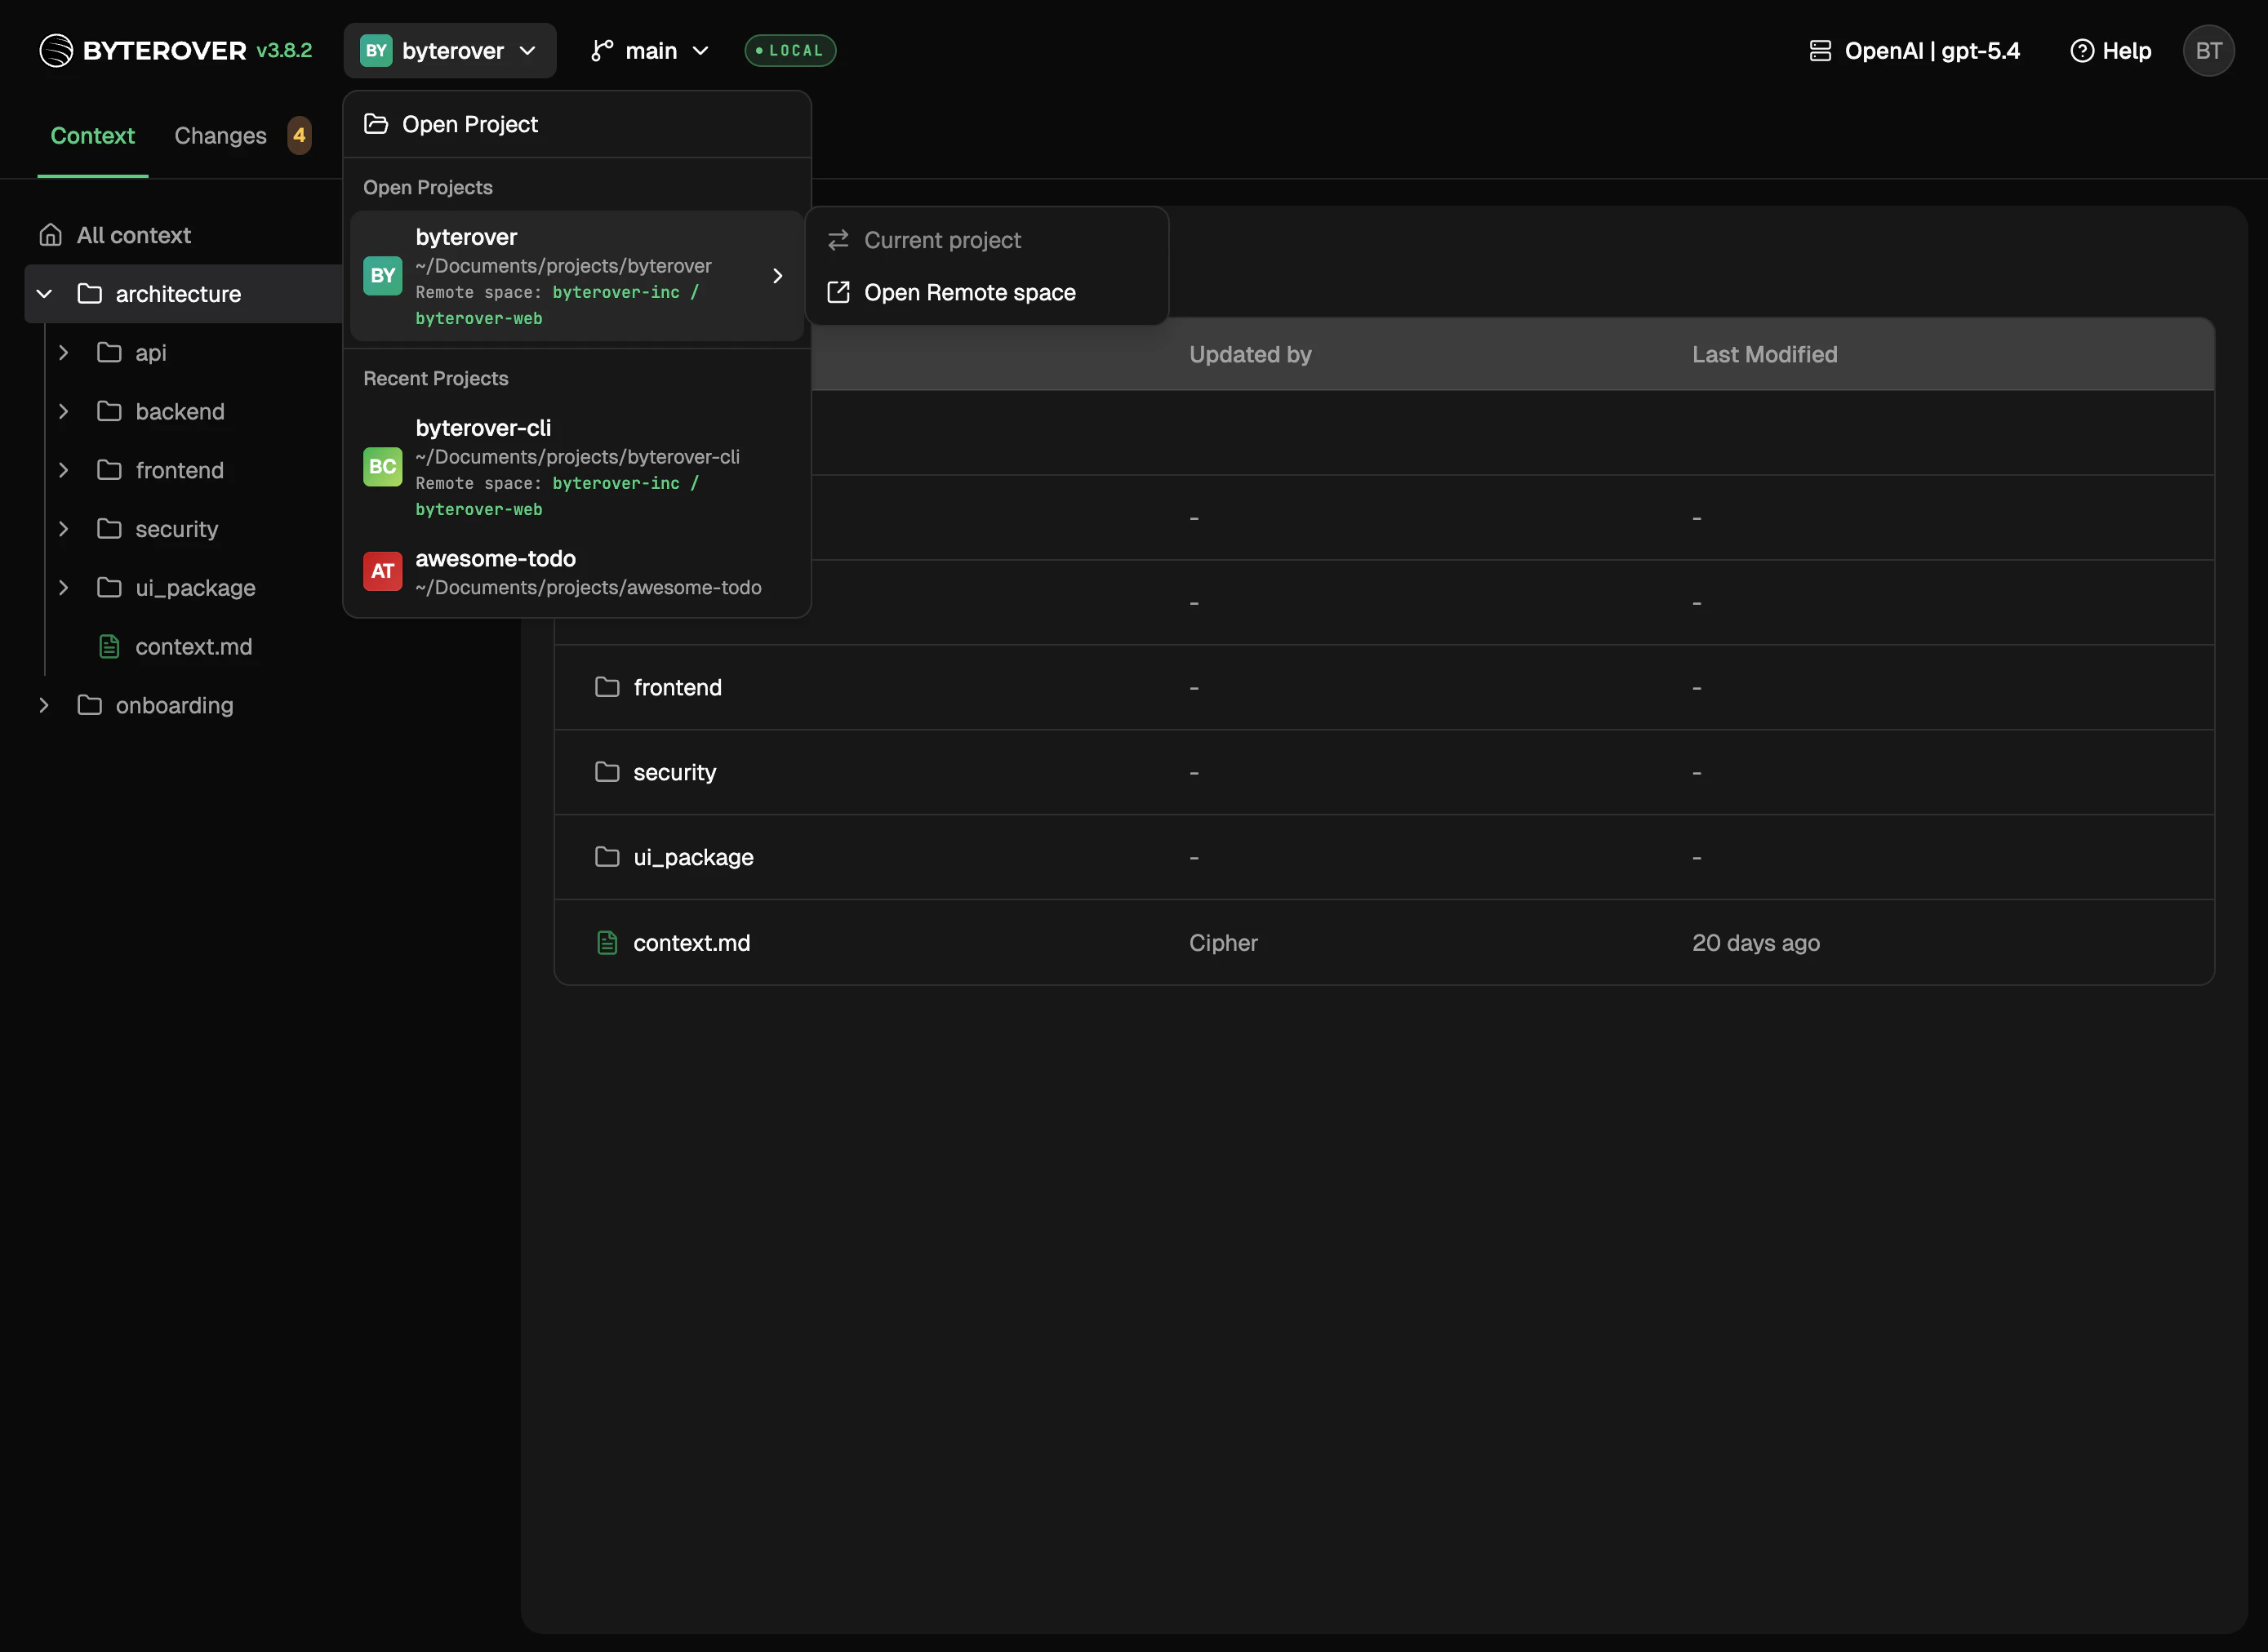Select the Context tab
This screenshot has height=1652, width=2268.
92,135
